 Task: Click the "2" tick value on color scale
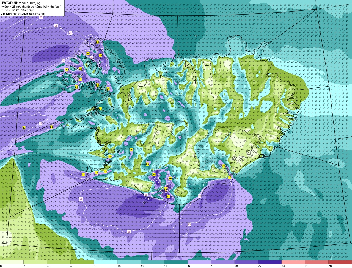pyautogui.click(x=24, y=266)
